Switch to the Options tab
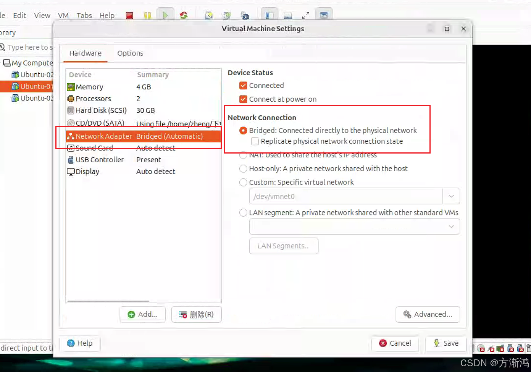The height and width of the screenshot is (372, 531). pos(130,53)
